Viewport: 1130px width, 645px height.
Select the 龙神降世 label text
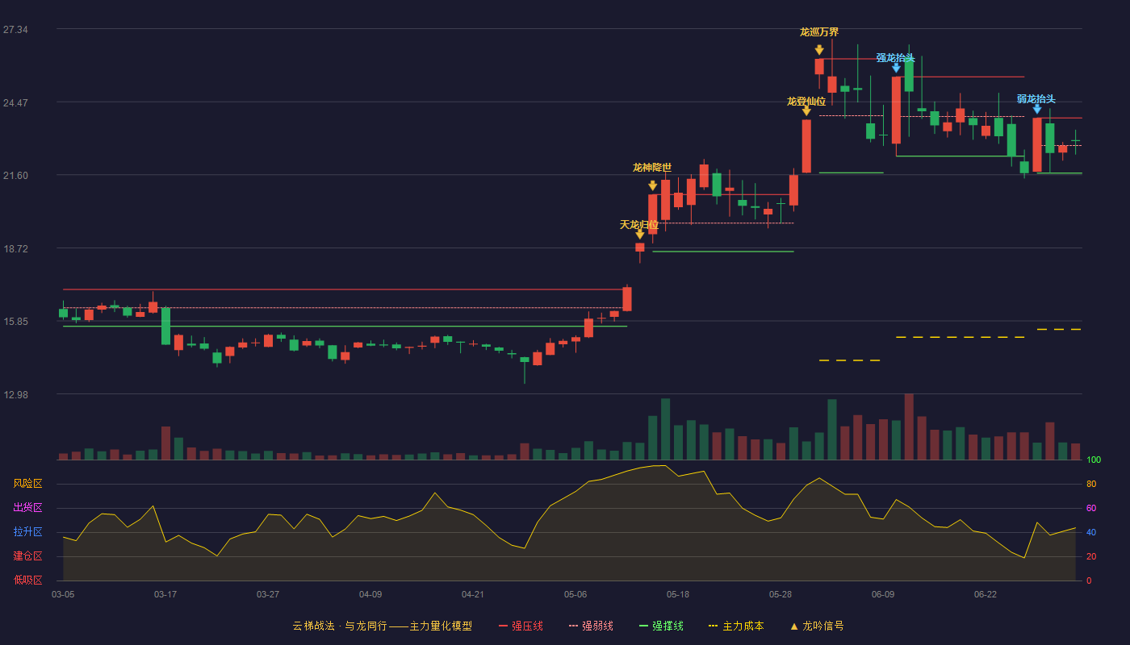point(652,168)
